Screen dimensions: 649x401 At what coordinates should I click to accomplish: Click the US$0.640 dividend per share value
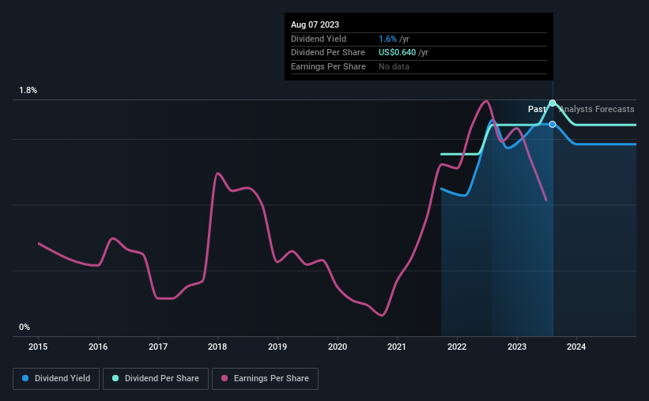click(397, 53)
